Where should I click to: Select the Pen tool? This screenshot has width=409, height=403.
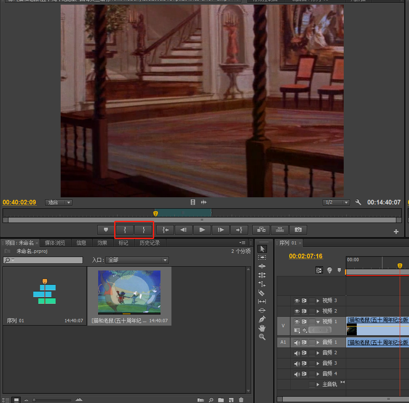tap(262, 319)
